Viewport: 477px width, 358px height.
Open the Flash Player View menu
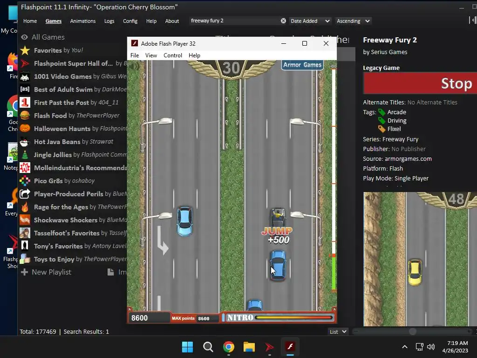click(x=151, y=55)
